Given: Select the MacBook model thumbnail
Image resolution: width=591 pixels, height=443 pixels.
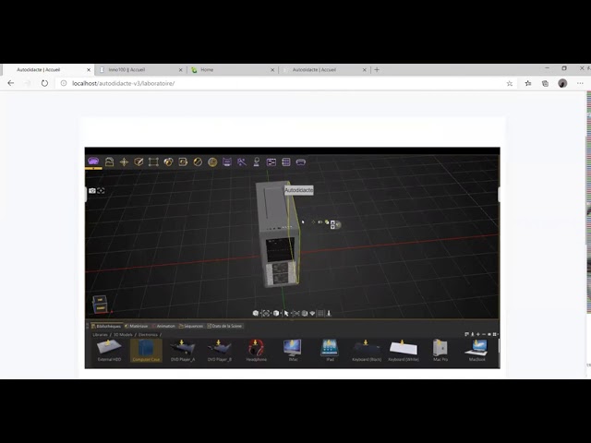Looking at the screenshot, I should click(476, 351).
